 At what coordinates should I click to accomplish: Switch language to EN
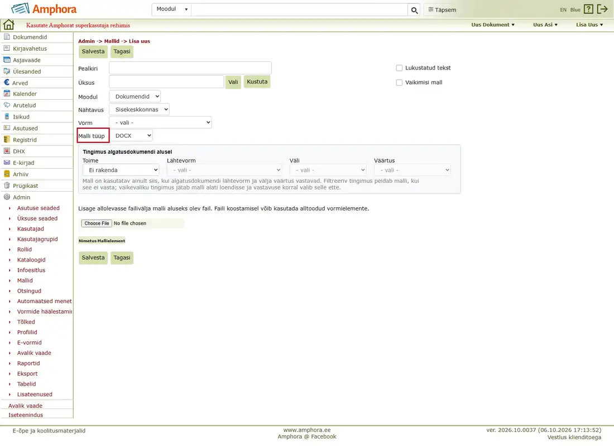tap(563, 10)
